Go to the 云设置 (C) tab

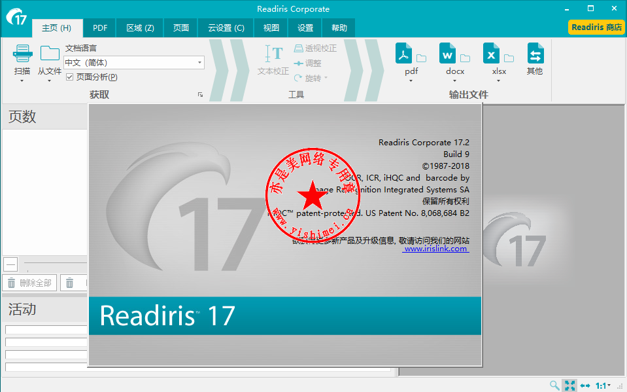coord(226,28)
